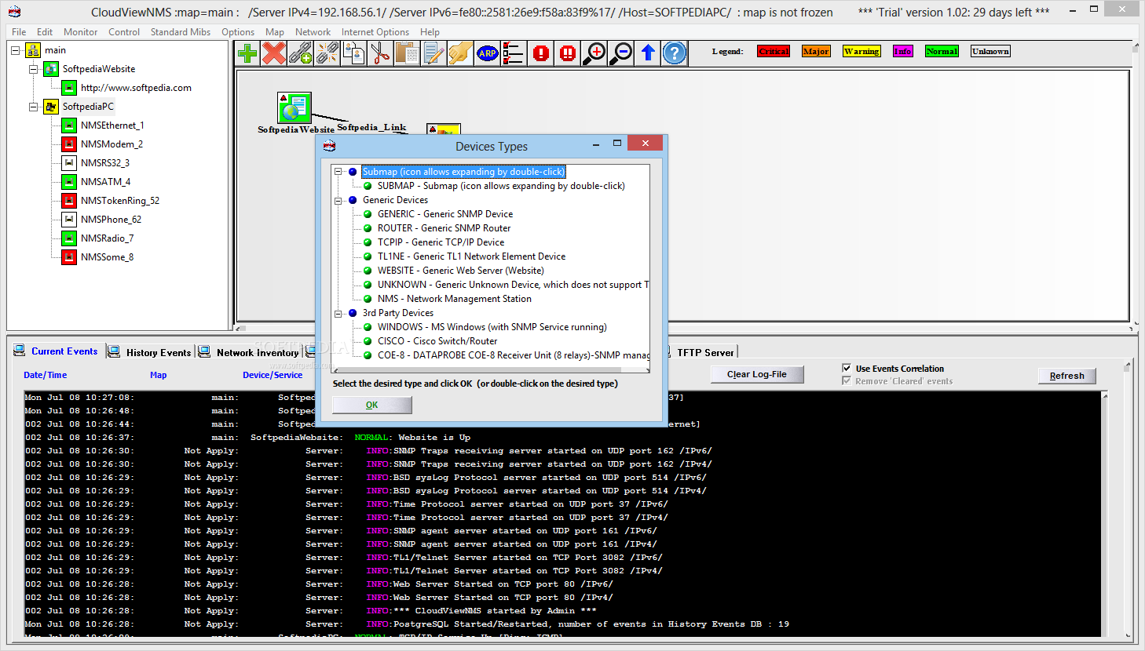Switch to the Network Inventory tab

(250, 352)
